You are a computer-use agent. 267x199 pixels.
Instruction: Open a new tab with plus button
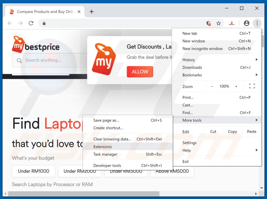tap(92, 12)
